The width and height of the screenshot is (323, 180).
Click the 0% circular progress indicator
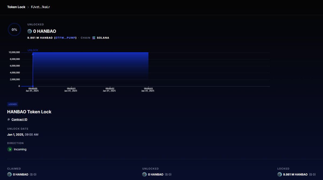point(14,30)
